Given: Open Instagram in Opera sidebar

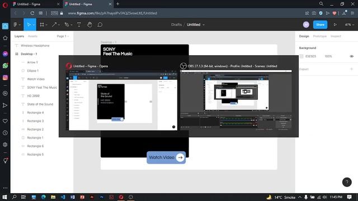Looking at the screenshot, I should click(x=5, y=78).
